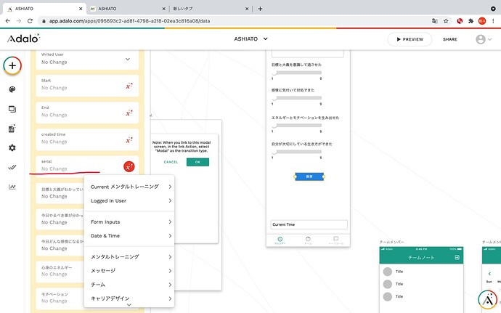The image size is (501, 313).
Task: Open the Branding palette icon in sidebar
Action: point(12,89)
